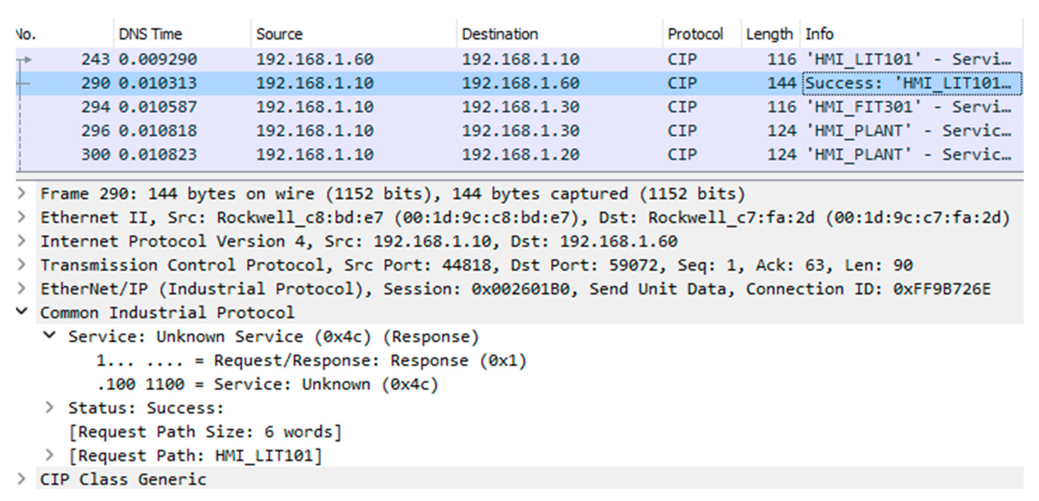Expand the Frame 290 details row
This screenshot has width=1039, height=501.
22,194
